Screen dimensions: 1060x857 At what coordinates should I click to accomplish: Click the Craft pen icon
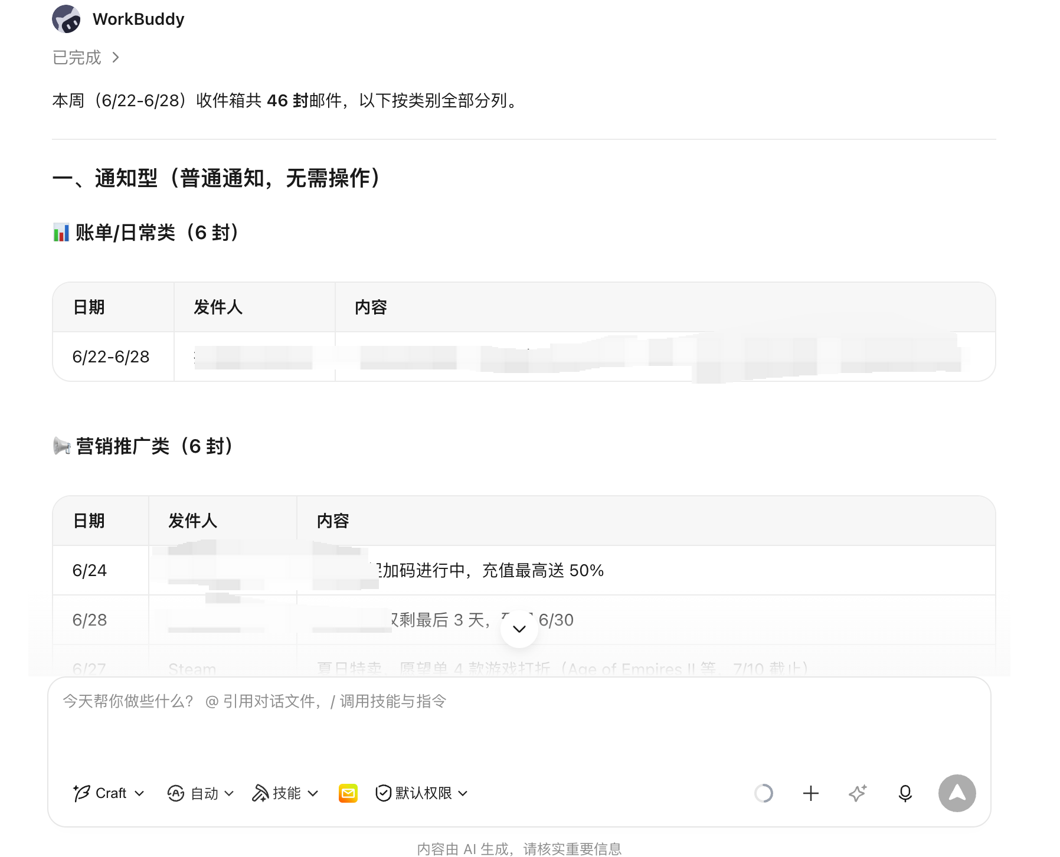coord(81,793)
